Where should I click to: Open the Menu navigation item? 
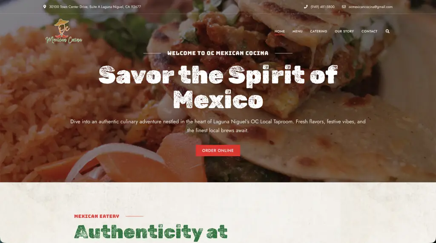point(297,31)
